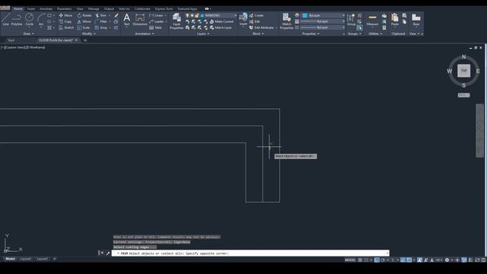487x274 pixels.
Task: Activate the Copy command
Action: coord(65,21)
